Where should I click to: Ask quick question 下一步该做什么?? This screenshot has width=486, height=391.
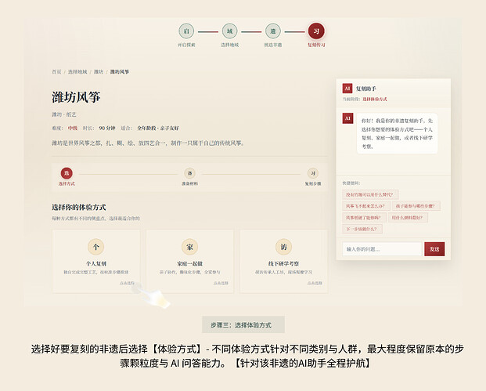tap(362, 229)
